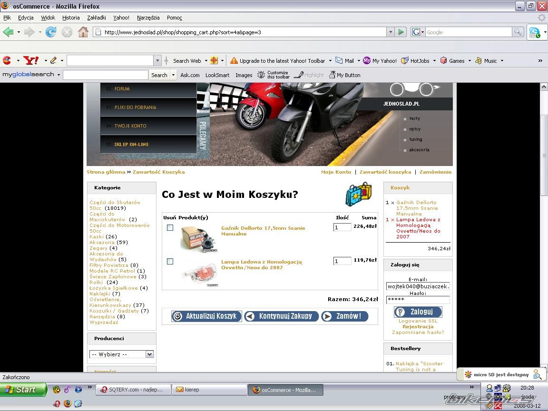Screen dimensions: 548x411
Task: Tick the remove checkbox for Lampa Ledowa
Action: (x=170, y=262)
